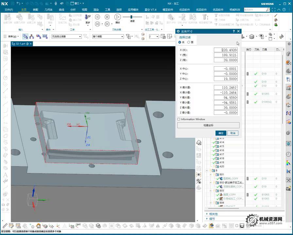293x235 pixels.
Task: Click the 检查坐标 button
Action: [x=208, y=125]
